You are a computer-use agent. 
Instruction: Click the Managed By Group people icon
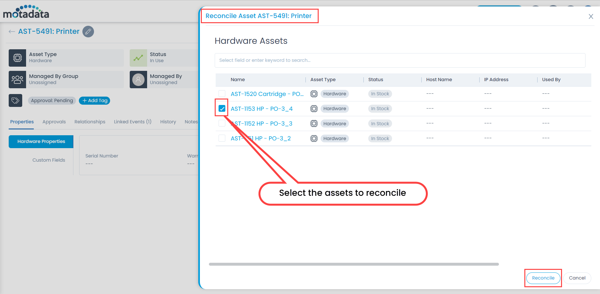17,80
